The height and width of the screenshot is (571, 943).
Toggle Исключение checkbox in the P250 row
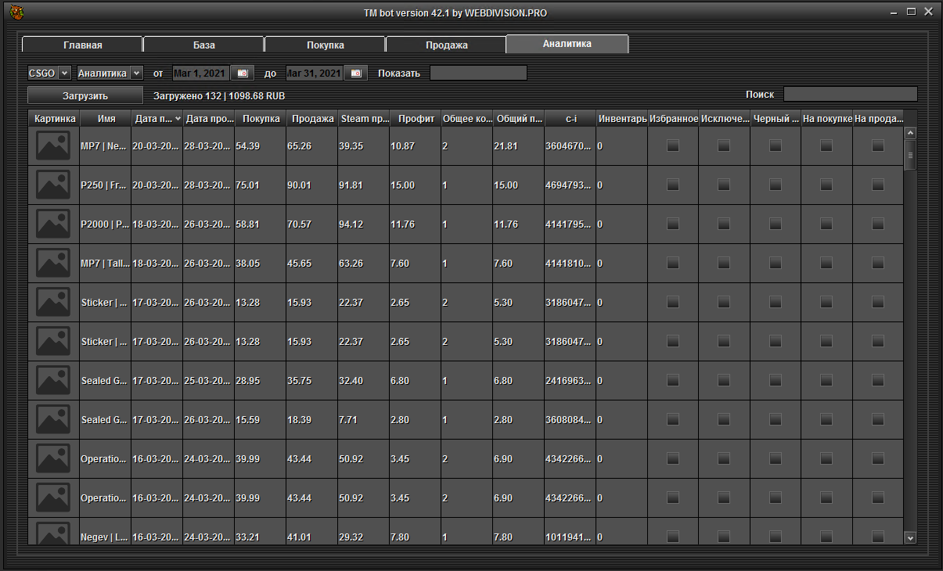[724, 185]
